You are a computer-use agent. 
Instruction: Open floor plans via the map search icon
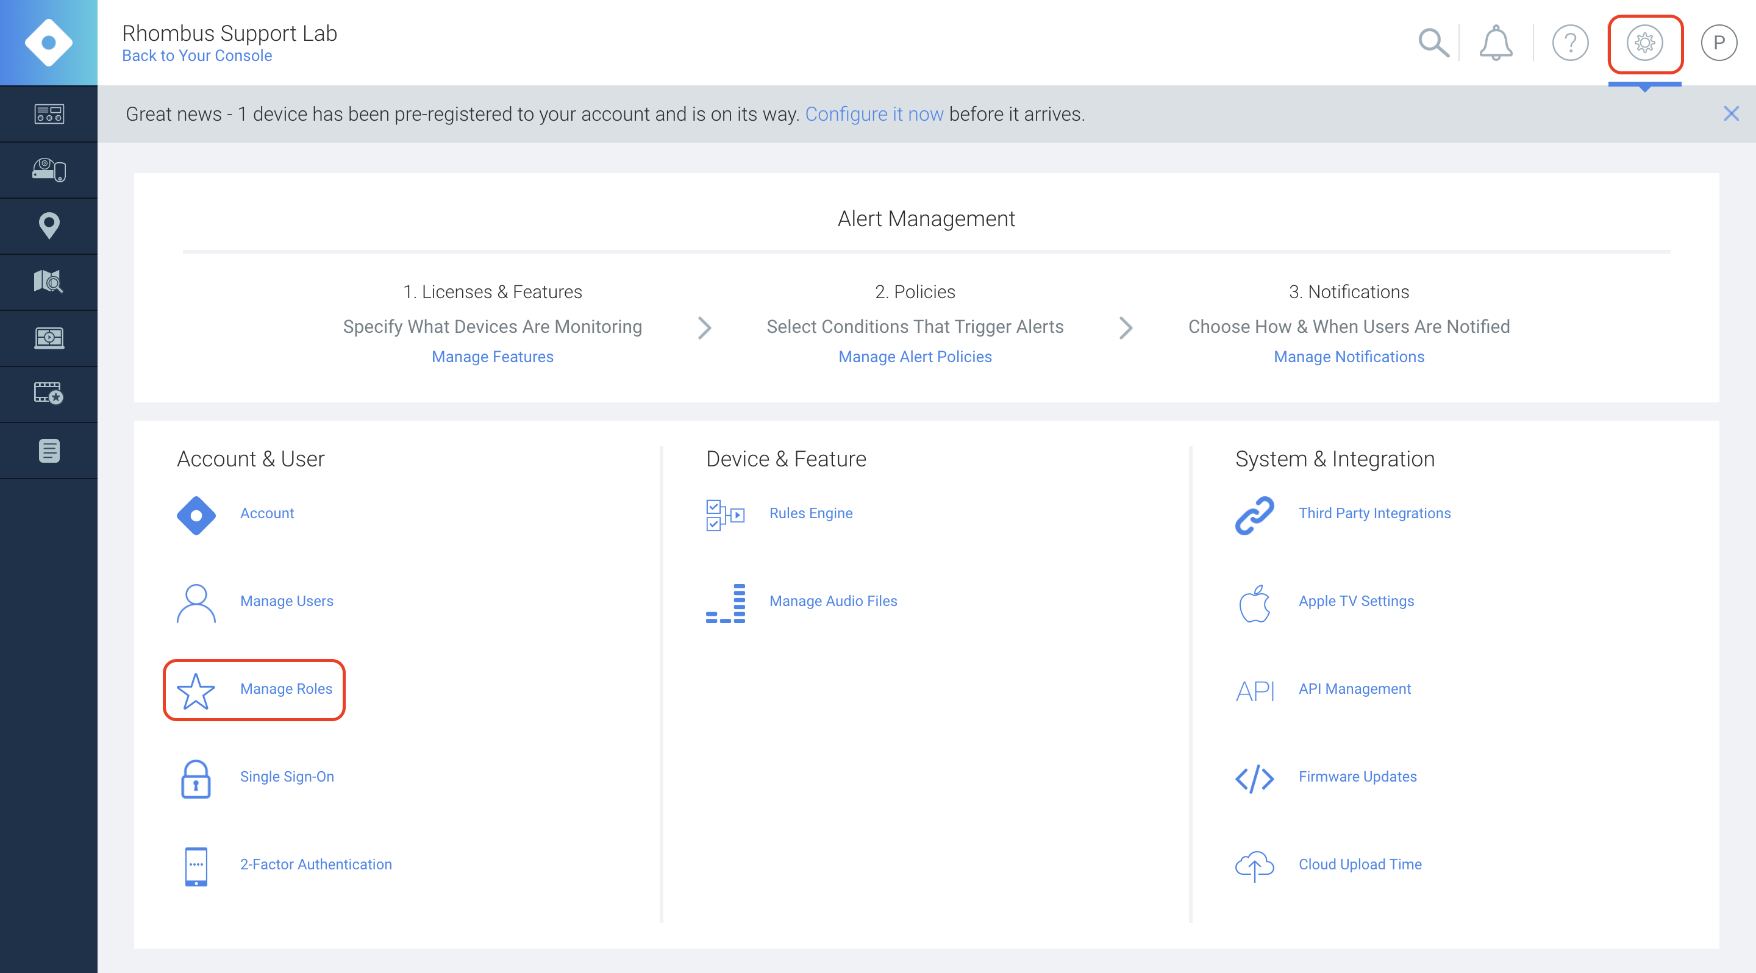coord(48,282)
